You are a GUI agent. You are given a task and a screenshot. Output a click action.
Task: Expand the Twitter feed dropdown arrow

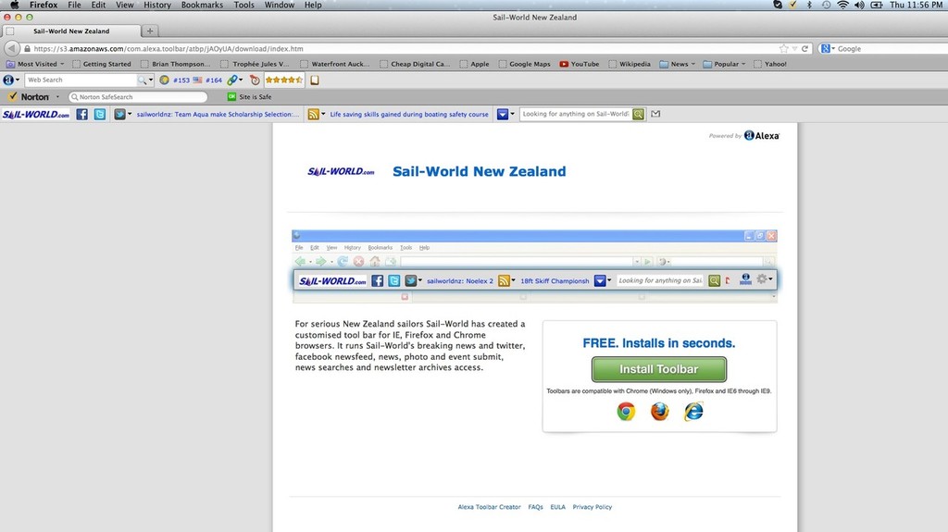[x=130, y=114]
